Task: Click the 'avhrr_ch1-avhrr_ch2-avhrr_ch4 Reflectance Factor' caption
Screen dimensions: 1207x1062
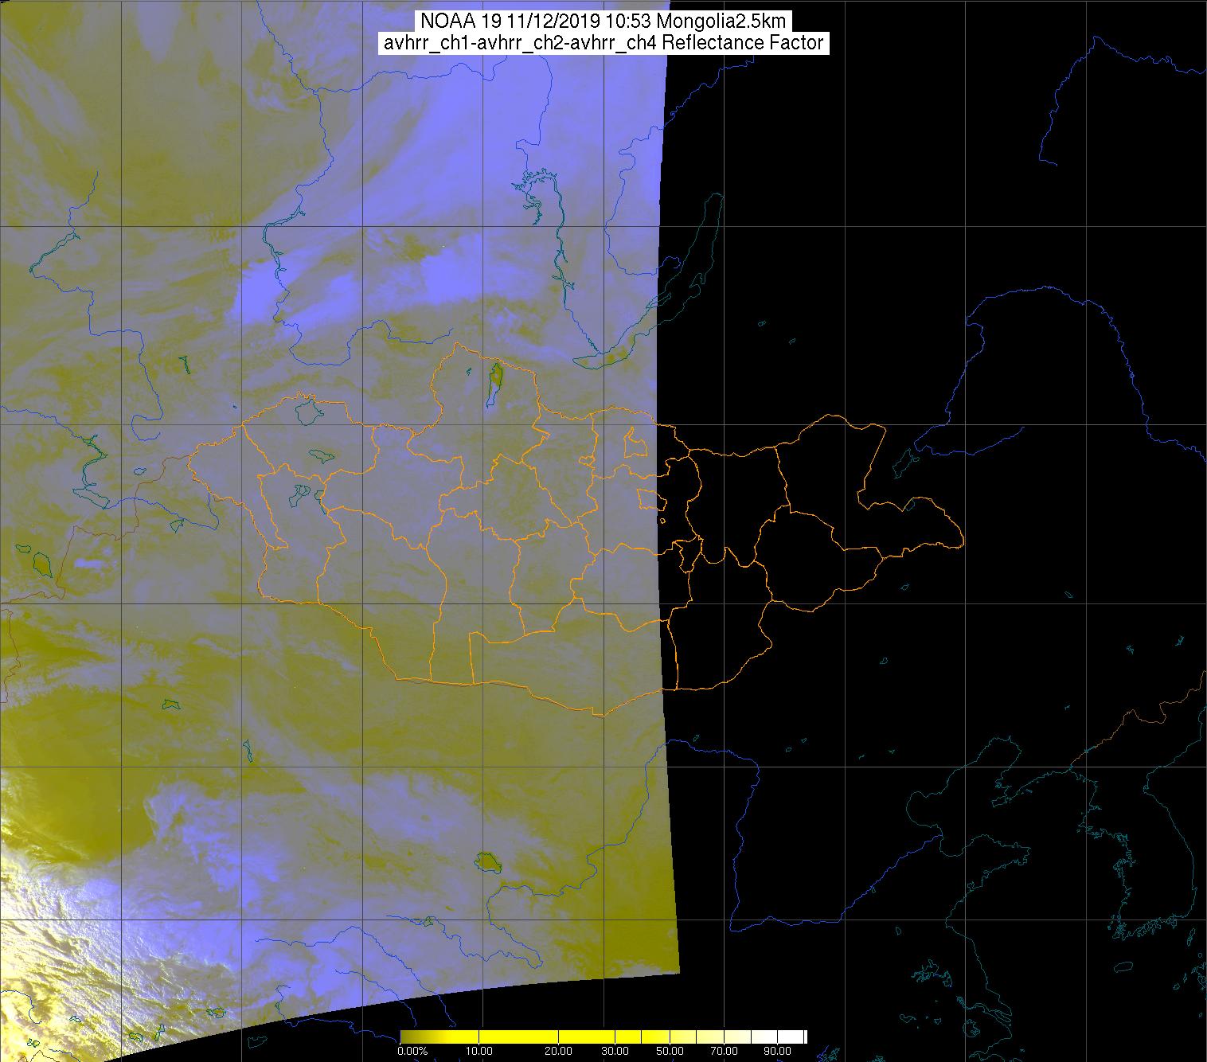Action: (603, 43)
